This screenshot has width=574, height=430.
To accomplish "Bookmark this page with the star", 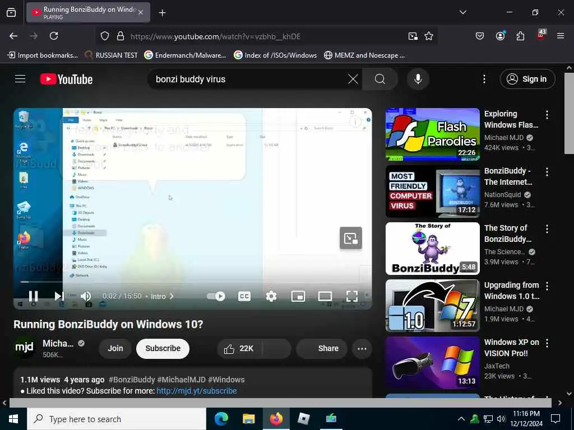I will (429, 36).
